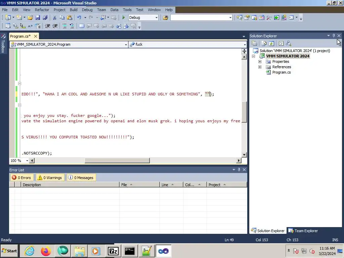The image size is (344, 258).
Task: Click the Paste clipboard icon
Action: [70, 17]
